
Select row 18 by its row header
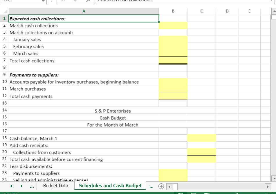[4, 138]
